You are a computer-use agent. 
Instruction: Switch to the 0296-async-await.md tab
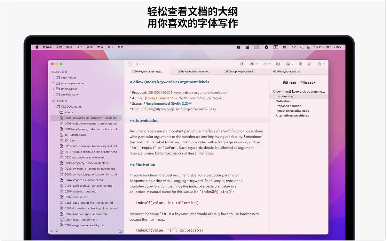(287, 72)
